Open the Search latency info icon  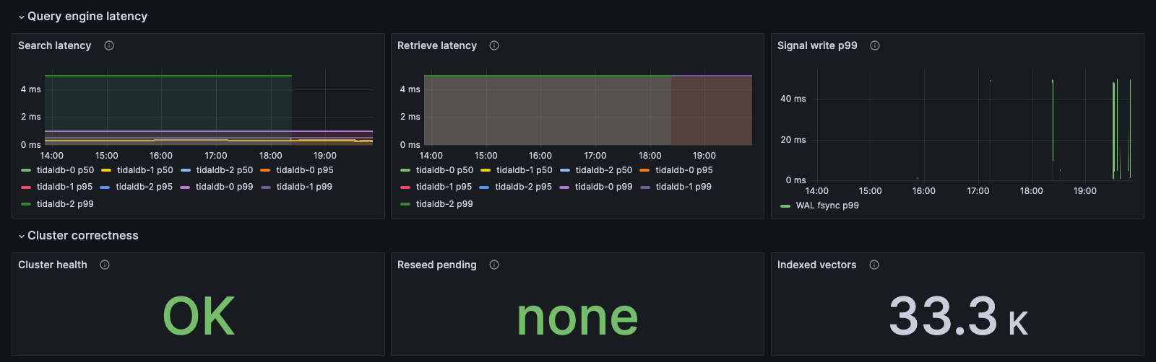click(x=109, y=45)
